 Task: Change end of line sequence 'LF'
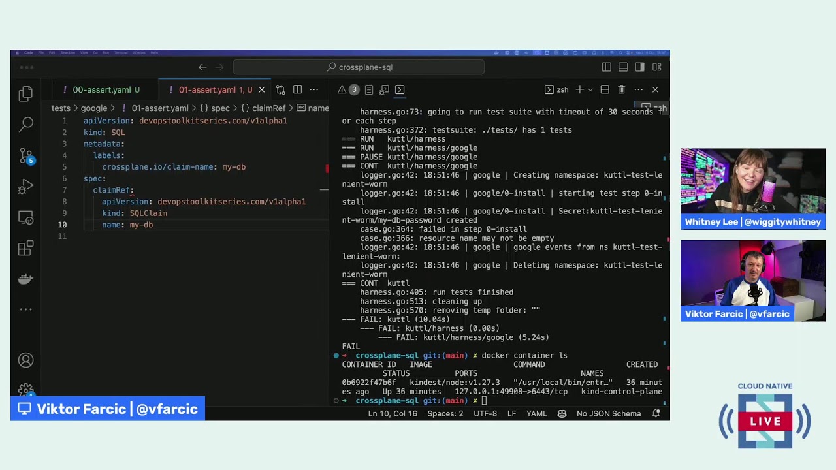click(x=511, y=414)
